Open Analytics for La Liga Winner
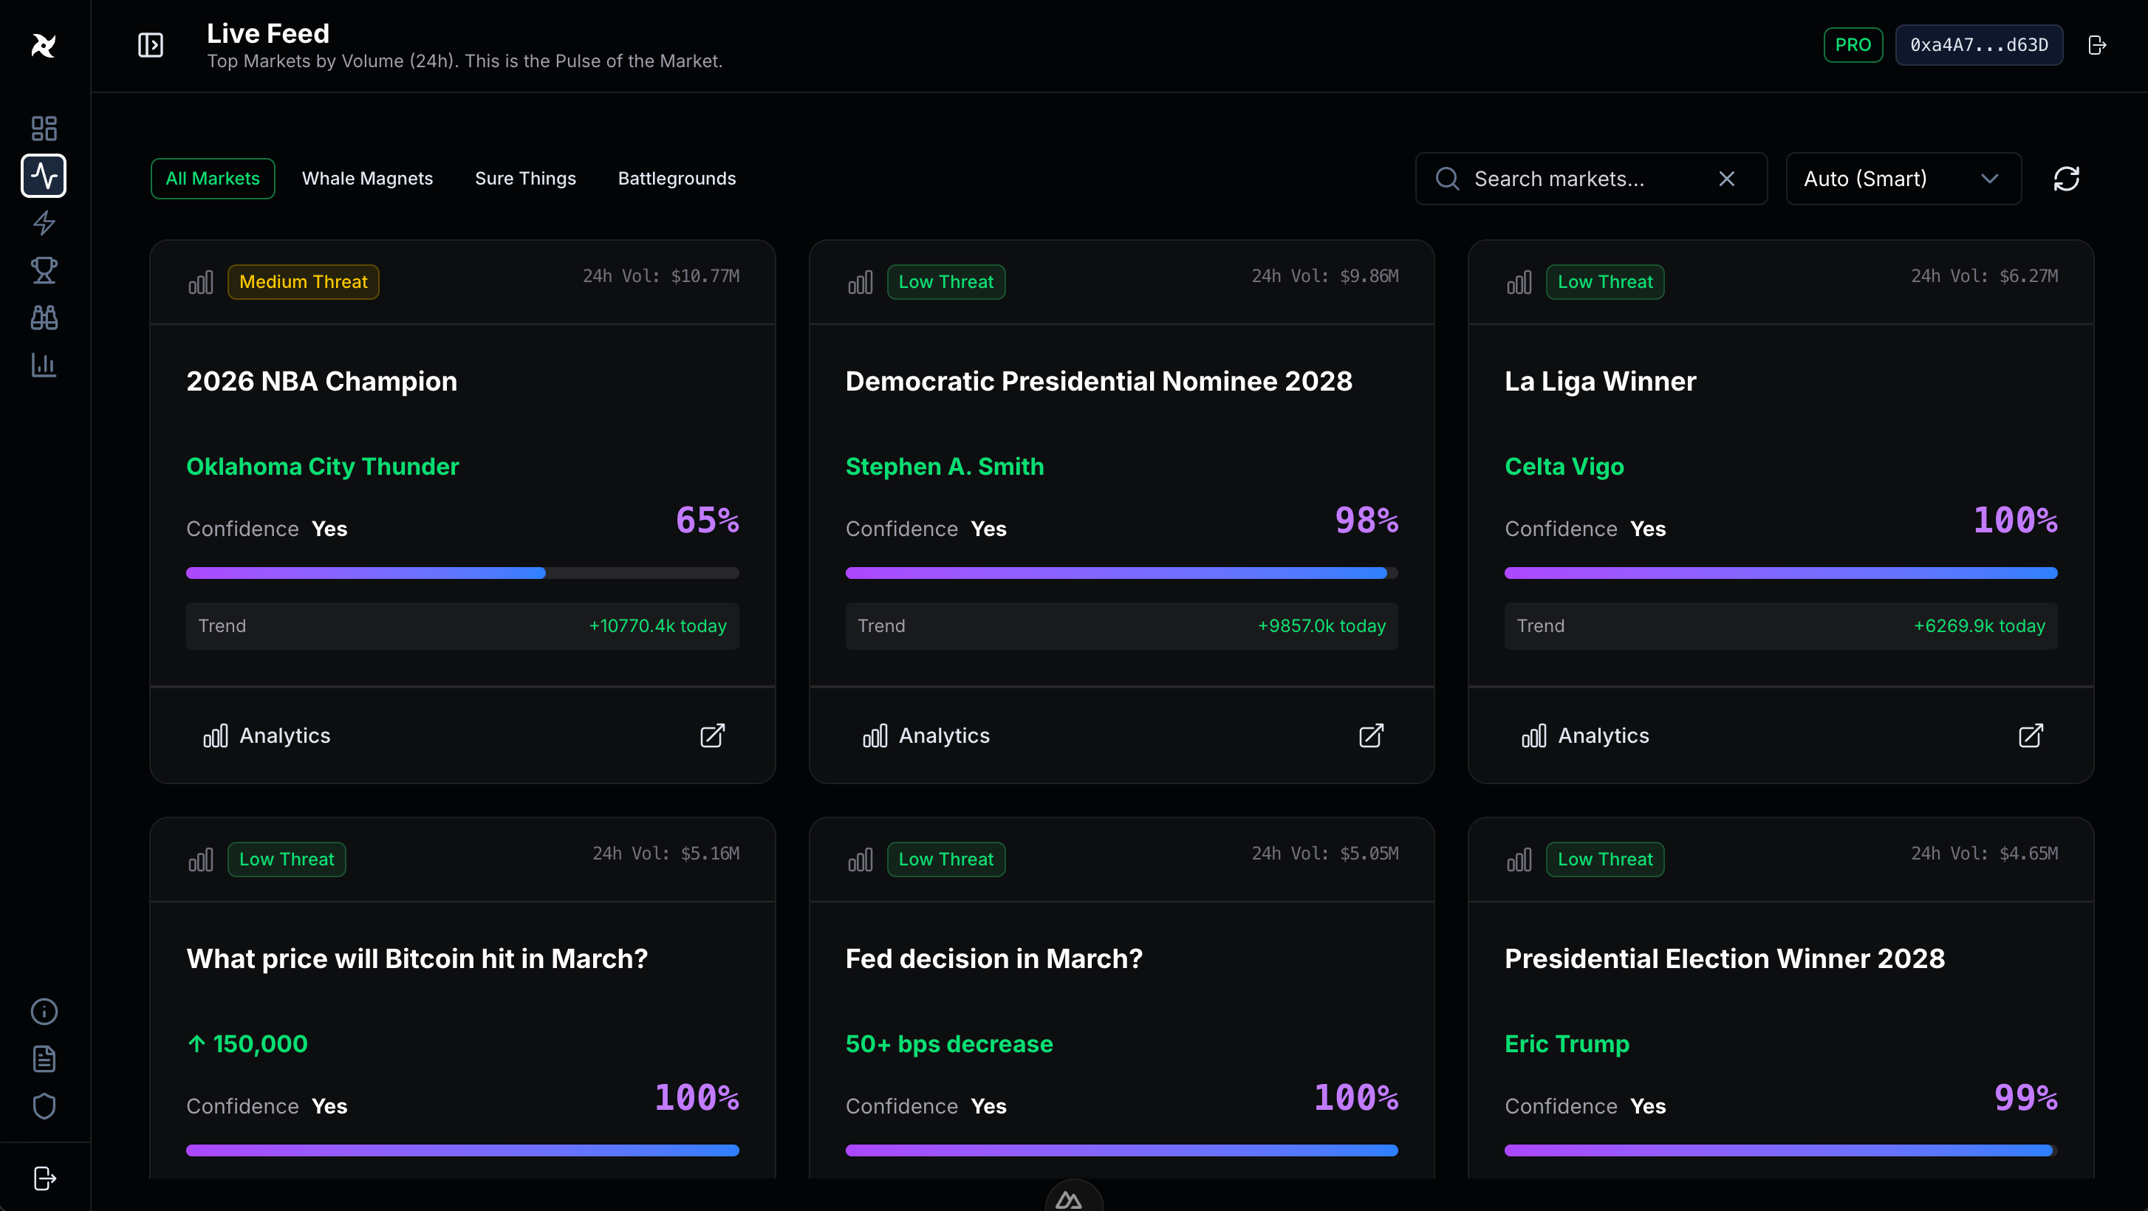This screenshot has width=2148, height=1211. (x=1585, y=736)
